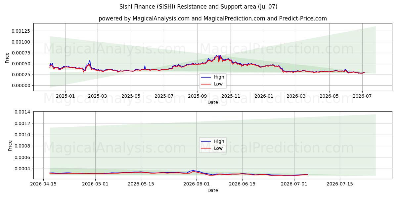Select the '0.00000' tick on the top chart
397x198 pixels.
coord(21,85)
